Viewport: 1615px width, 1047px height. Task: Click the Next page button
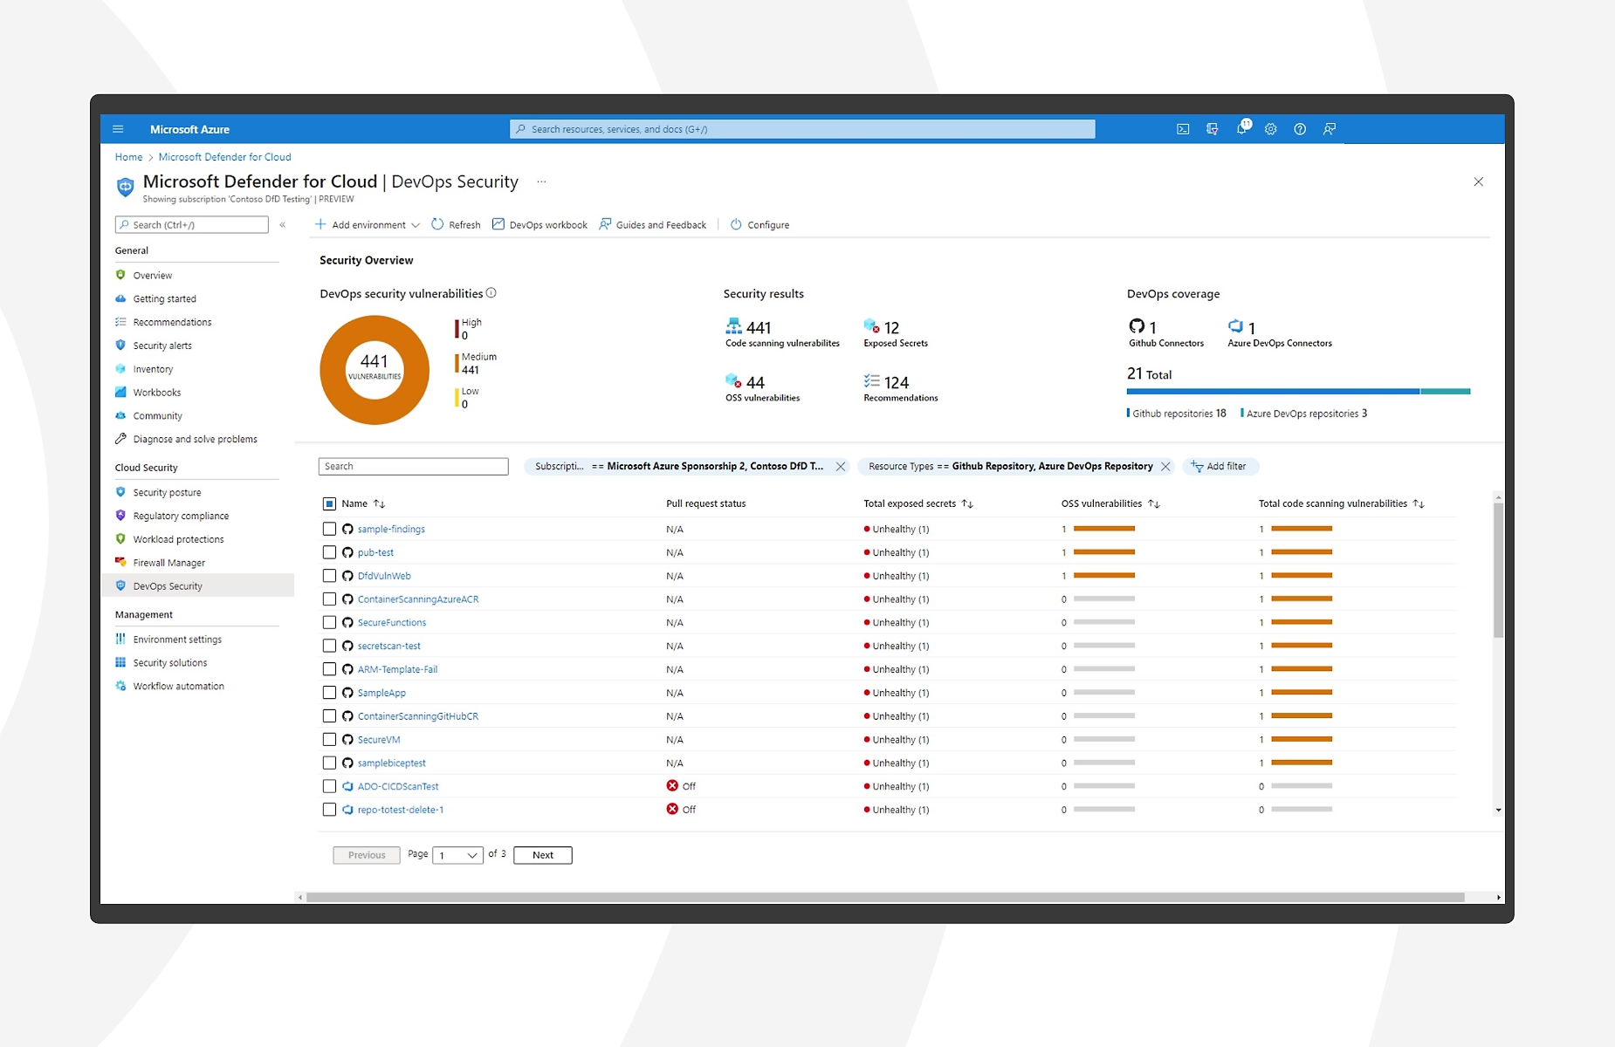(542, 855)
